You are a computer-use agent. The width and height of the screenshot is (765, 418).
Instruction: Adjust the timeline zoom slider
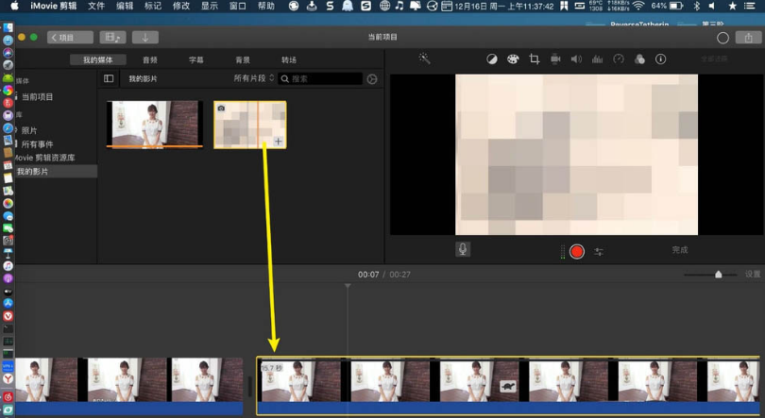click(718, 275)
